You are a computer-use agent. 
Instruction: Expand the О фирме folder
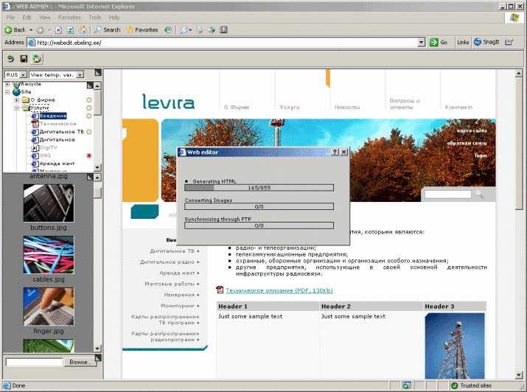[x=16, y=99]
